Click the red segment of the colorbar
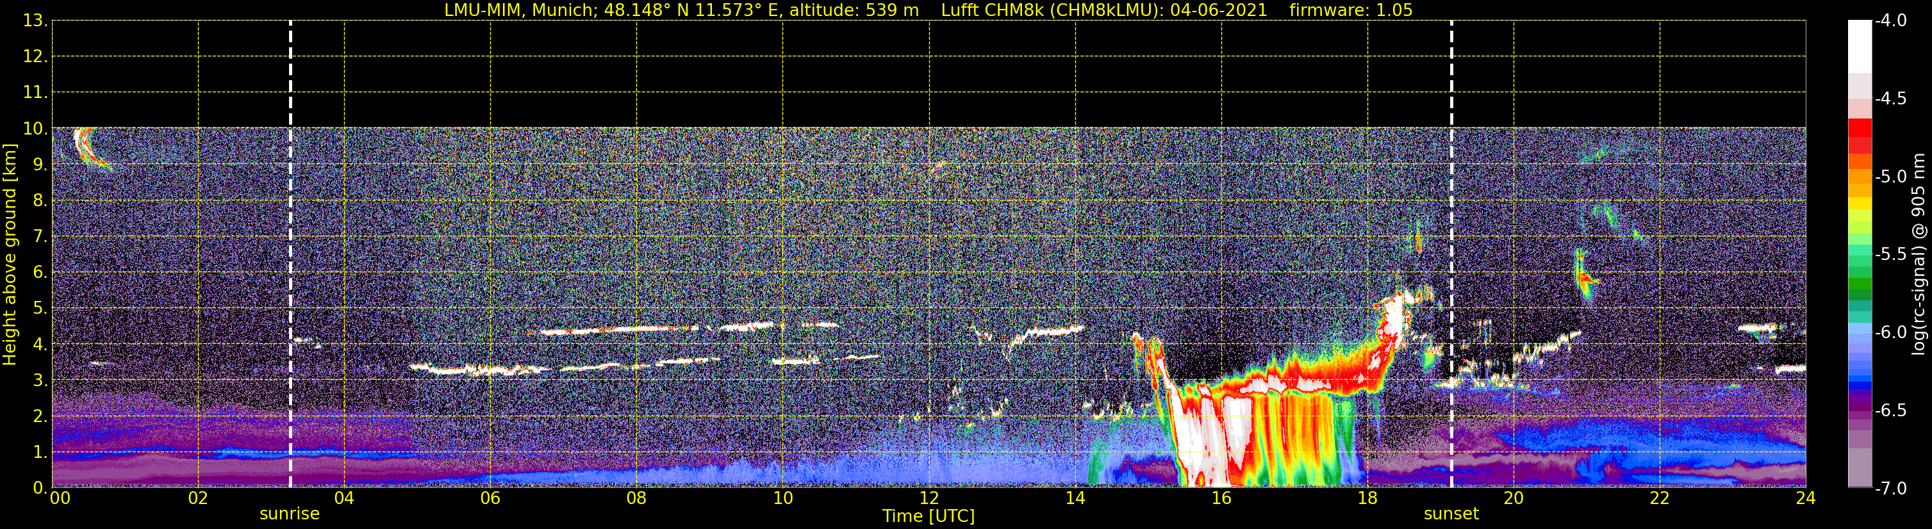The image size is (1932, 529). pos(1859,127)
